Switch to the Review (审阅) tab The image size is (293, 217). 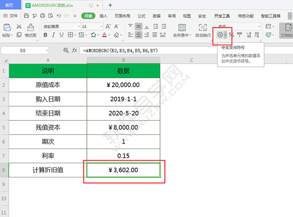(x=172, y=16)
